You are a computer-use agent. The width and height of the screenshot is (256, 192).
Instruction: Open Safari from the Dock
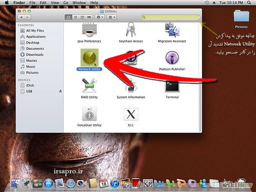click(x=71, y=184)
